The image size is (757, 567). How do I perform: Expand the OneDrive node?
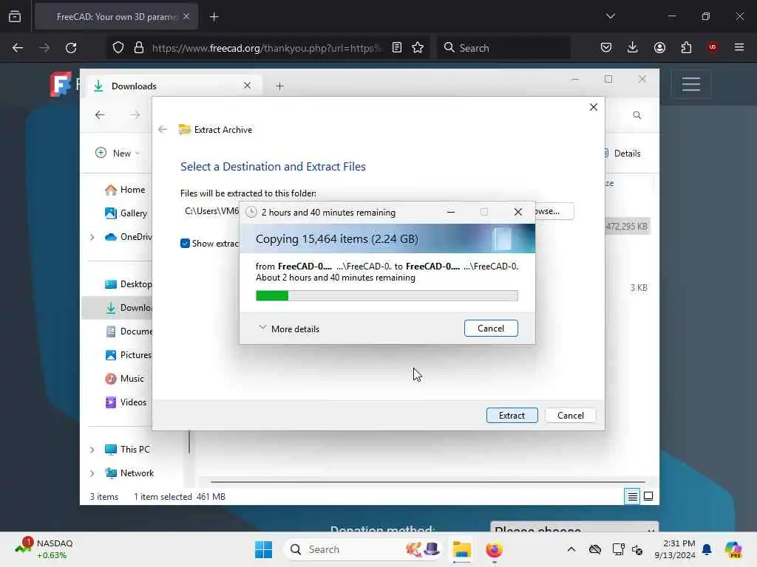[92, 237]
